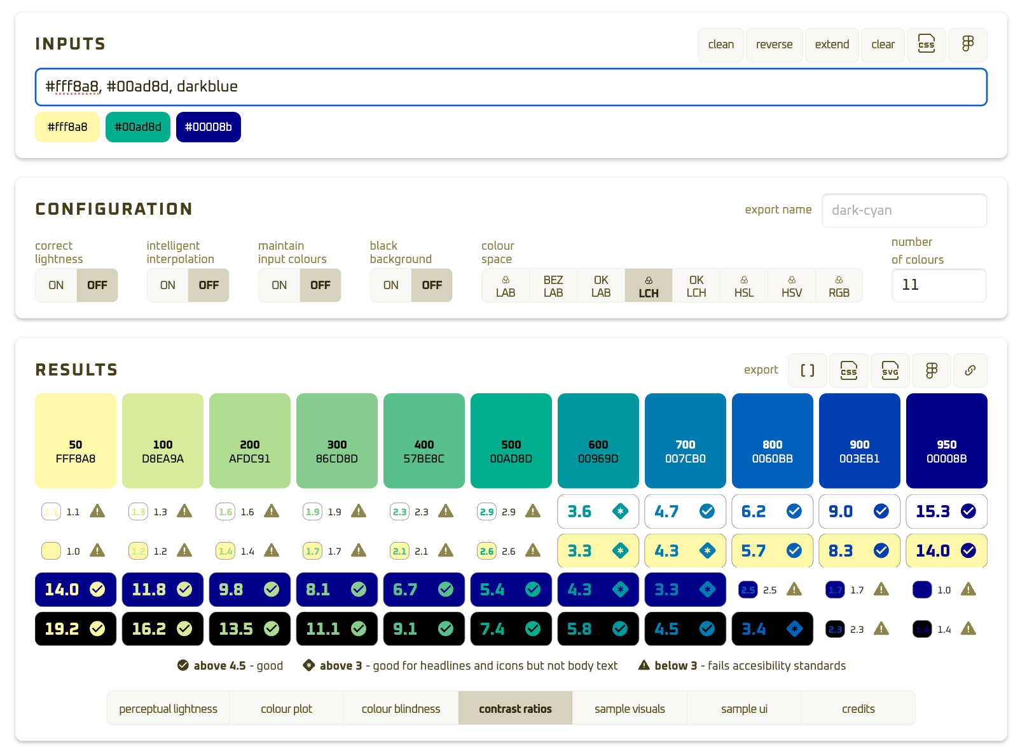Choose RGB colour space option

[x=839, y=286]
